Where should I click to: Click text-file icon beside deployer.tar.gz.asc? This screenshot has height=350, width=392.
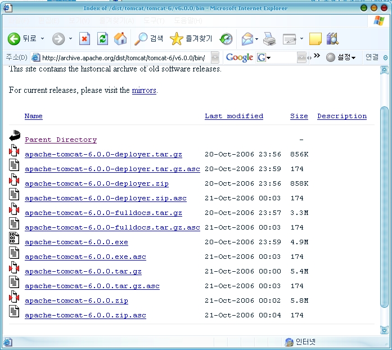[14, 165]
